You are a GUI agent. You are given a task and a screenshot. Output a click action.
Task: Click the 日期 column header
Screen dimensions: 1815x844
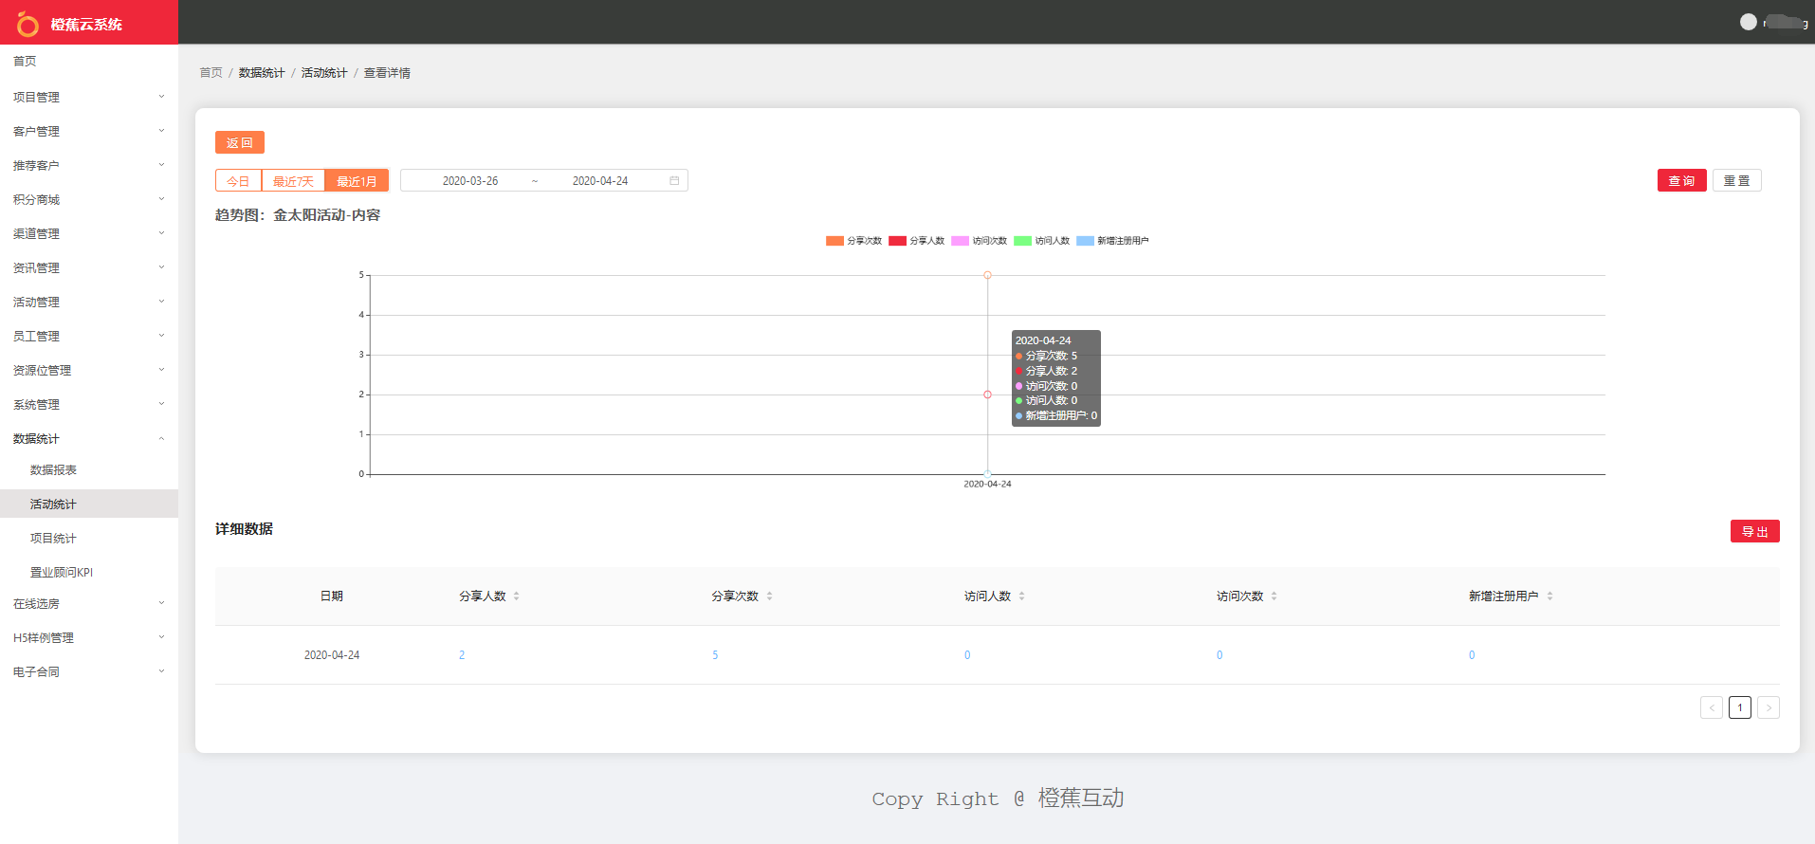(x=332, y=596)
